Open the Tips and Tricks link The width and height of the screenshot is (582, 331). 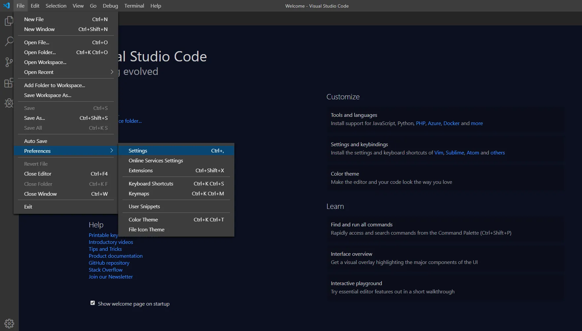(105, 249)
